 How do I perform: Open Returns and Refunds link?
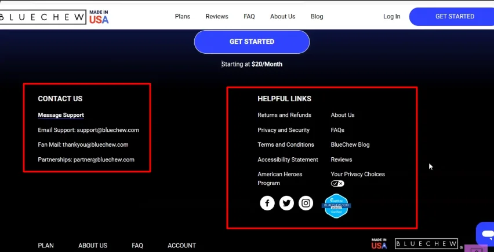284,115
